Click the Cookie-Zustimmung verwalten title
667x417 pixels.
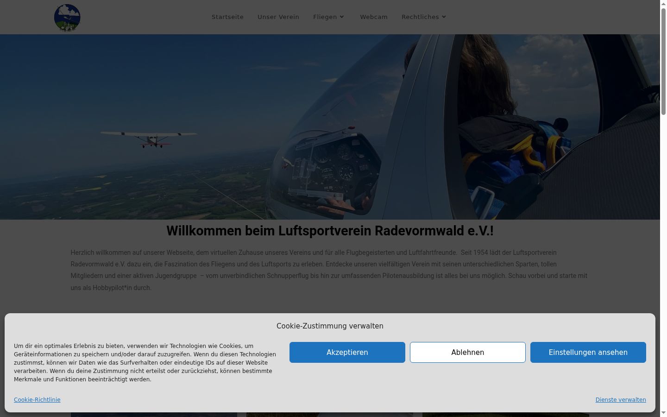tap(330, 326)
